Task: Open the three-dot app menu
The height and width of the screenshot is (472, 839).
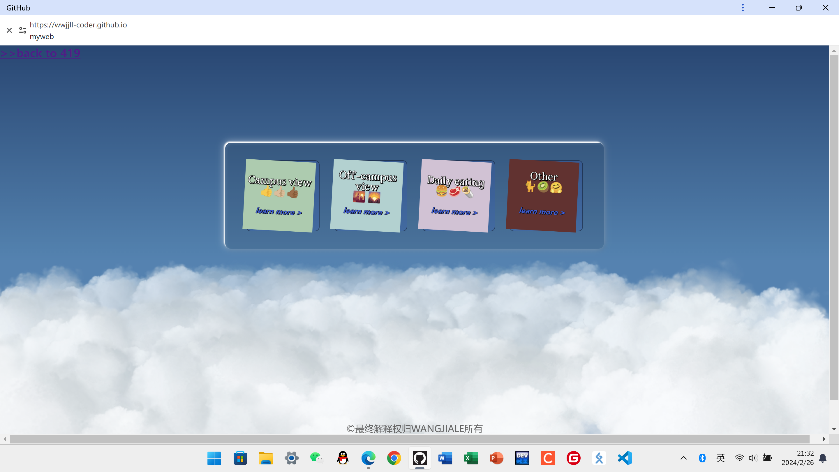Action: 743,8
